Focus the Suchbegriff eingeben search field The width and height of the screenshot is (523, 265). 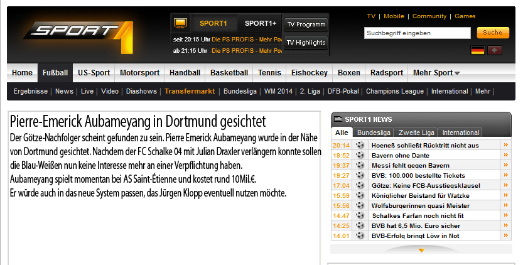coord(418,33)
